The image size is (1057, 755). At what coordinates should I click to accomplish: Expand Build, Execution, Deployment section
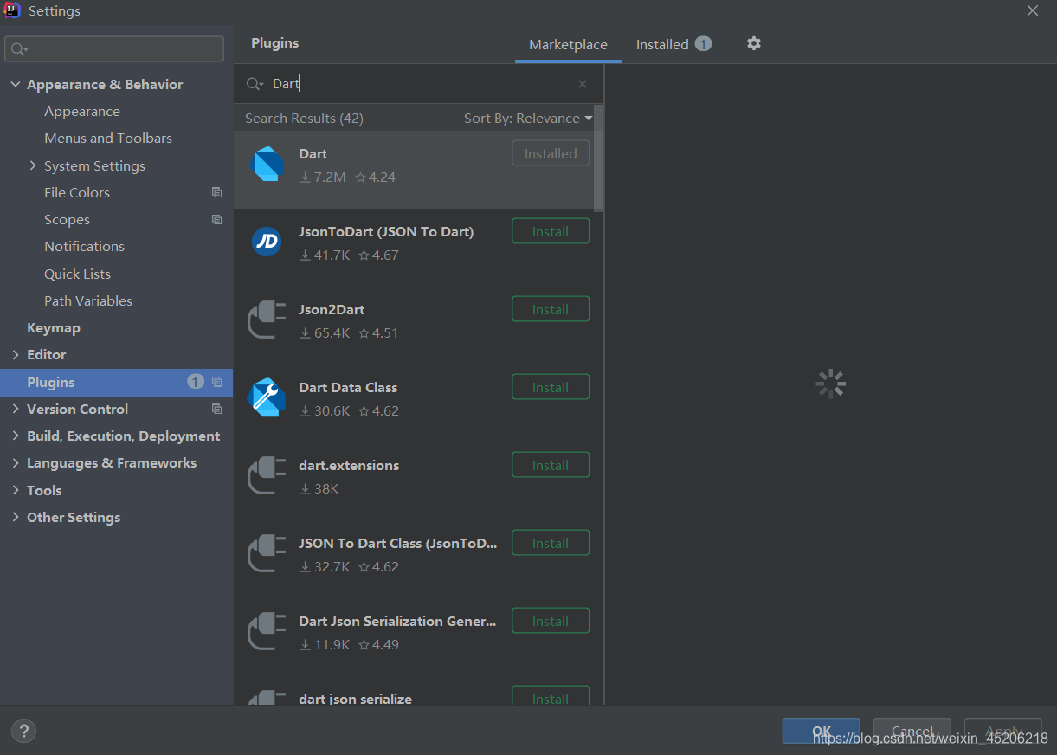(16, 436)
